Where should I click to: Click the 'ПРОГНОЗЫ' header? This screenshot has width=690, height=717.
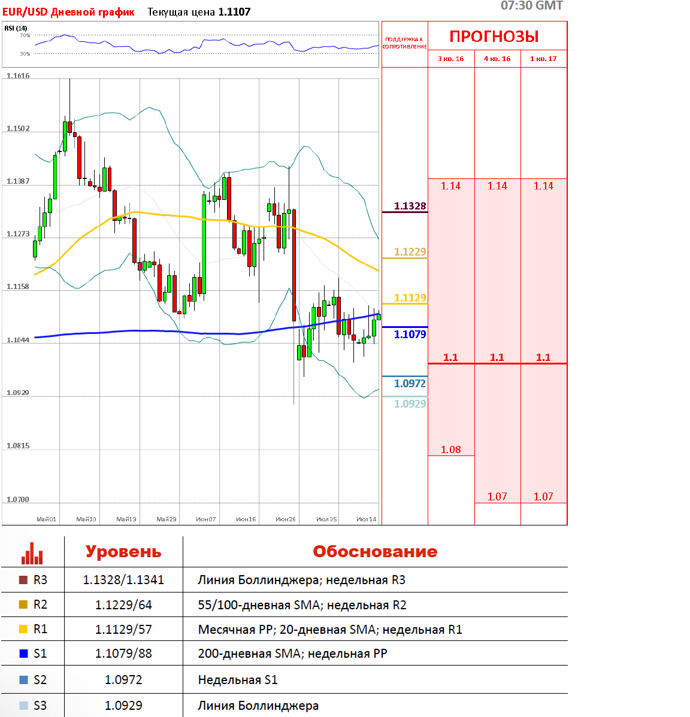494,36
